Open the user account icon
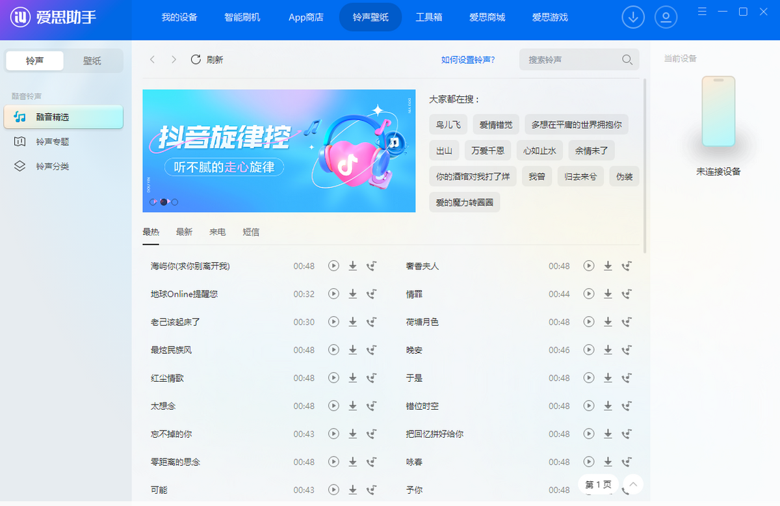The width and height of the screenshot is (780, 506). (x=666, y=18)
